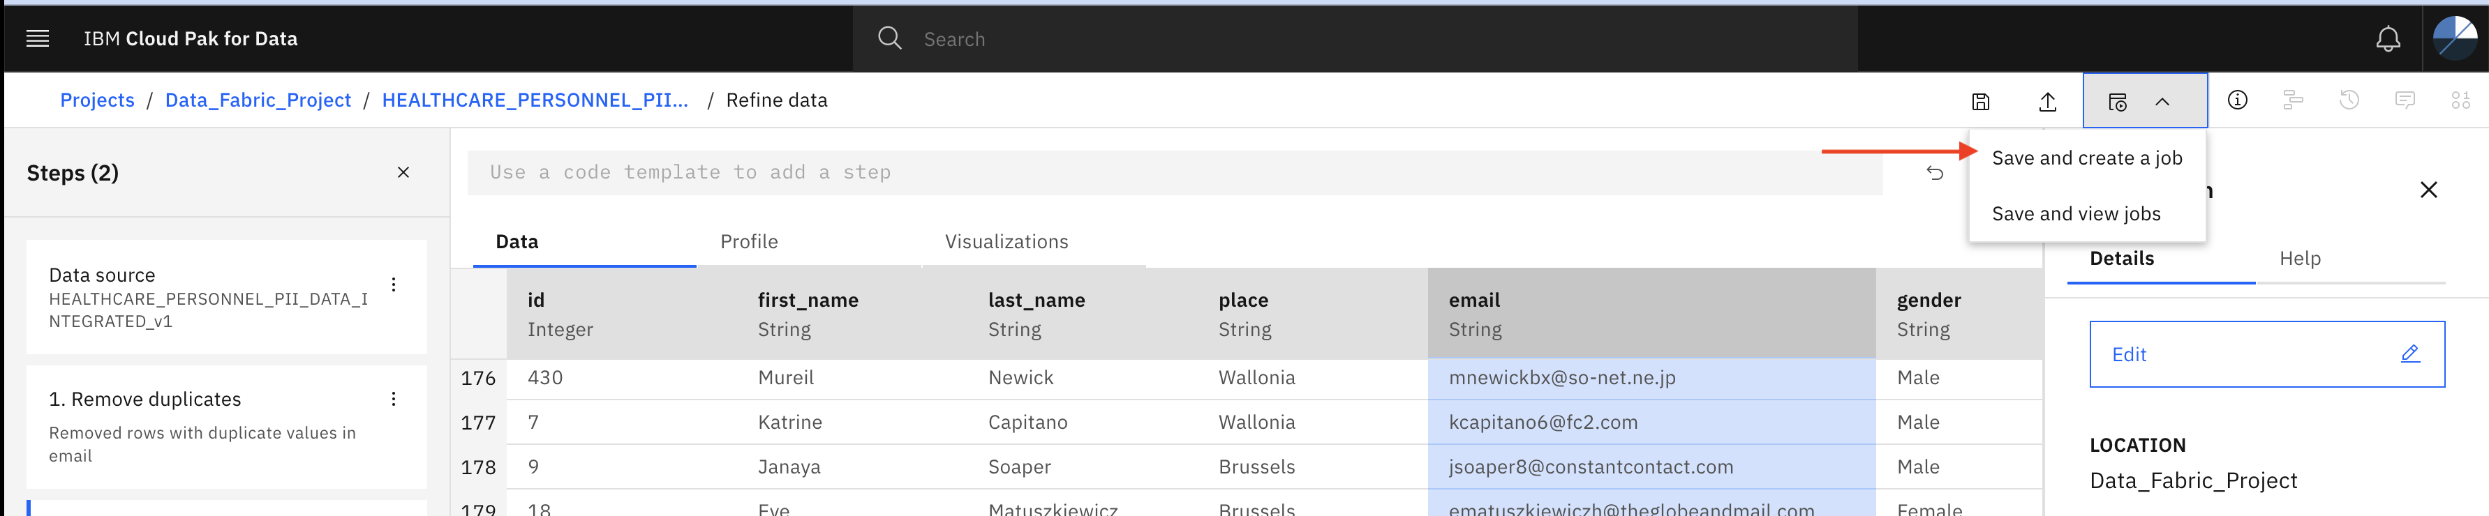
Task: Switch to the Profile tab
Action: [749, 242]
